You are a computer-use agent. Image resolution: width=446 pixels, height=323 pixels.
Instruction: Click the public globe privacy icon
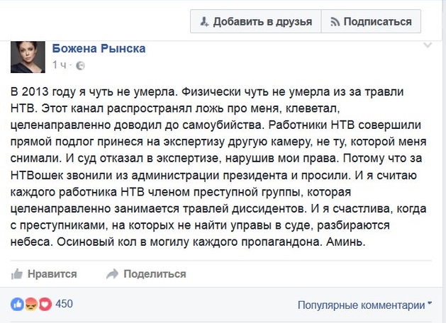coord(81,66)
